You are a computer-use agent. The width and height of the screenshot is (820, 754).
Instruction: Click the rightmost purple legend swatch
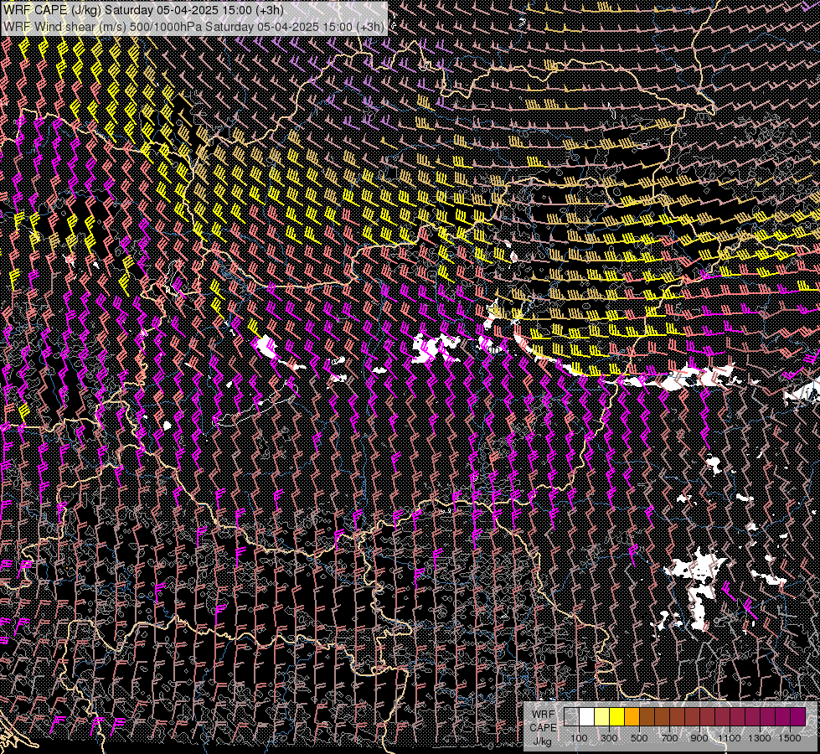point(798,717)
